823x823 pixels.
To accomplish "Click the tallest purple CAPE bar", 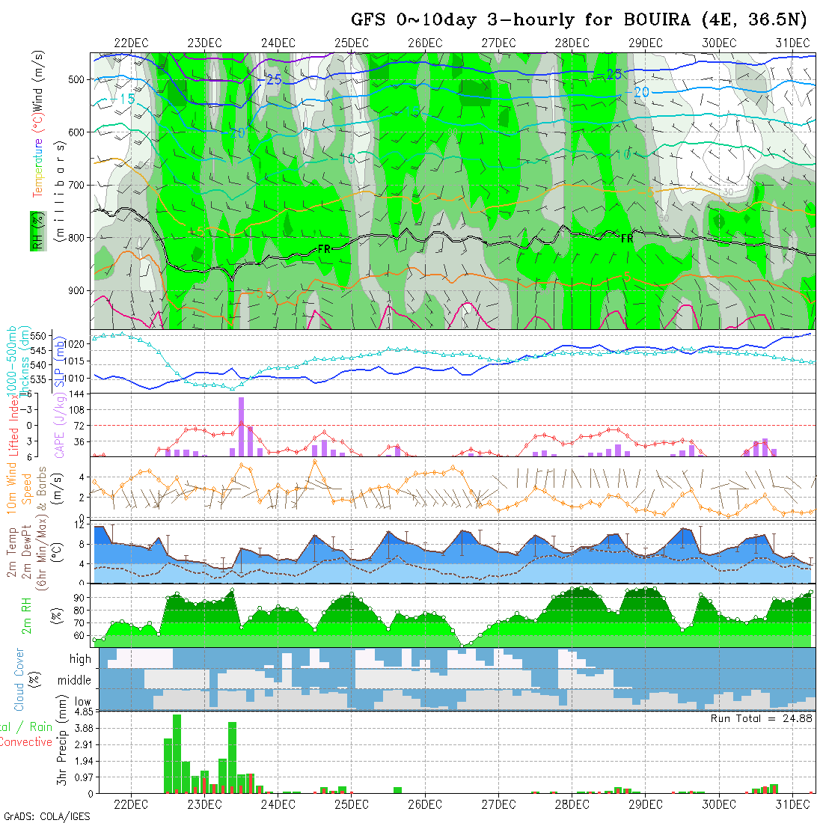I will [x=242, y=426].
